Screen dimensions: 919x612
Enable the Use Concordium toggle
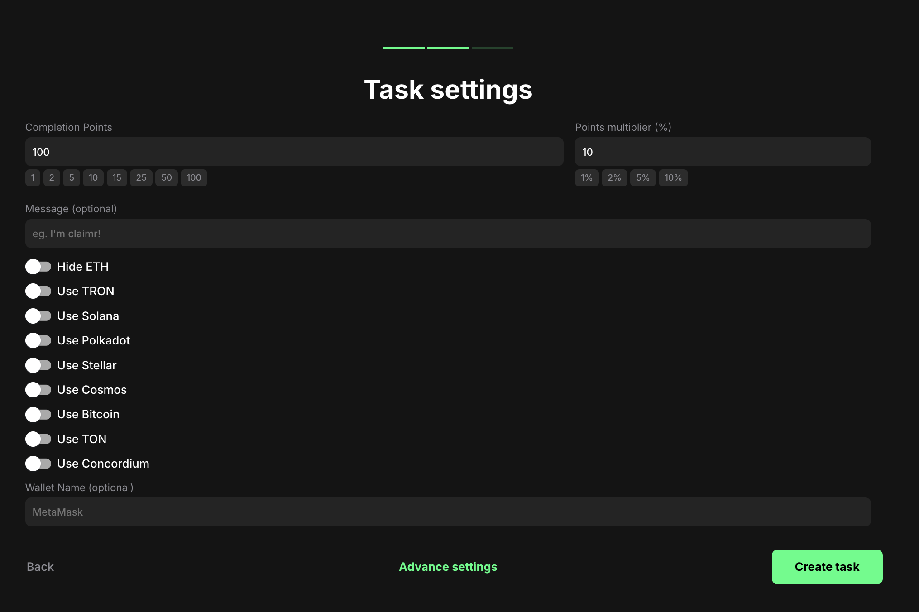[38, 464]
